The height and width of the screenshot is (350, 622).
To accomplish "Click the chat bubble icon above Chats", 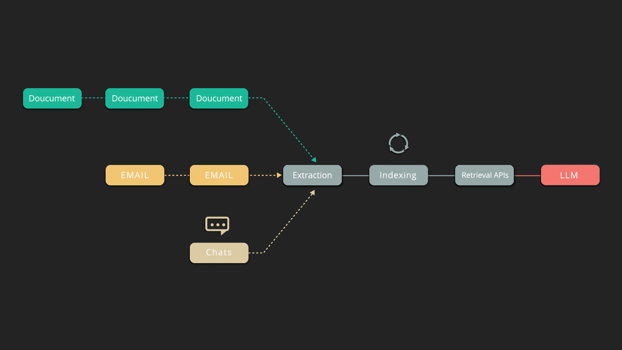I will point(218,224).
